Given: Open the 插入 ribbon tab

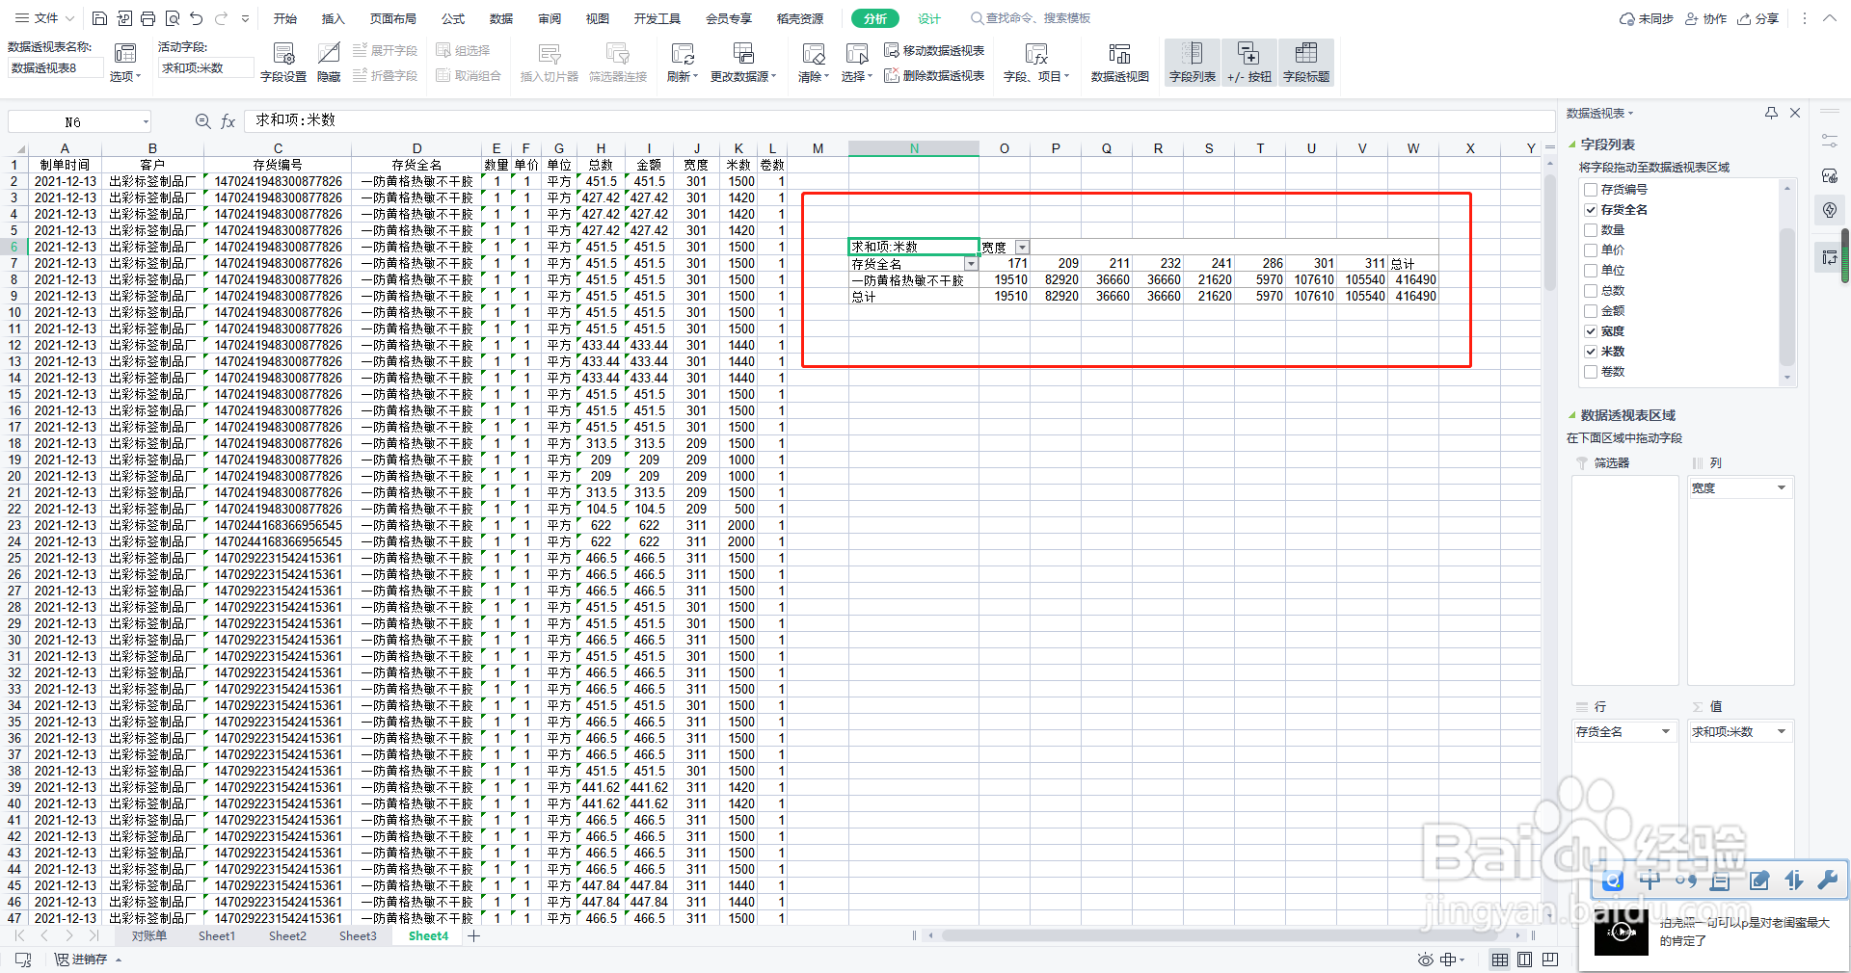Looking at the screenshot, I should coord(333,18).
